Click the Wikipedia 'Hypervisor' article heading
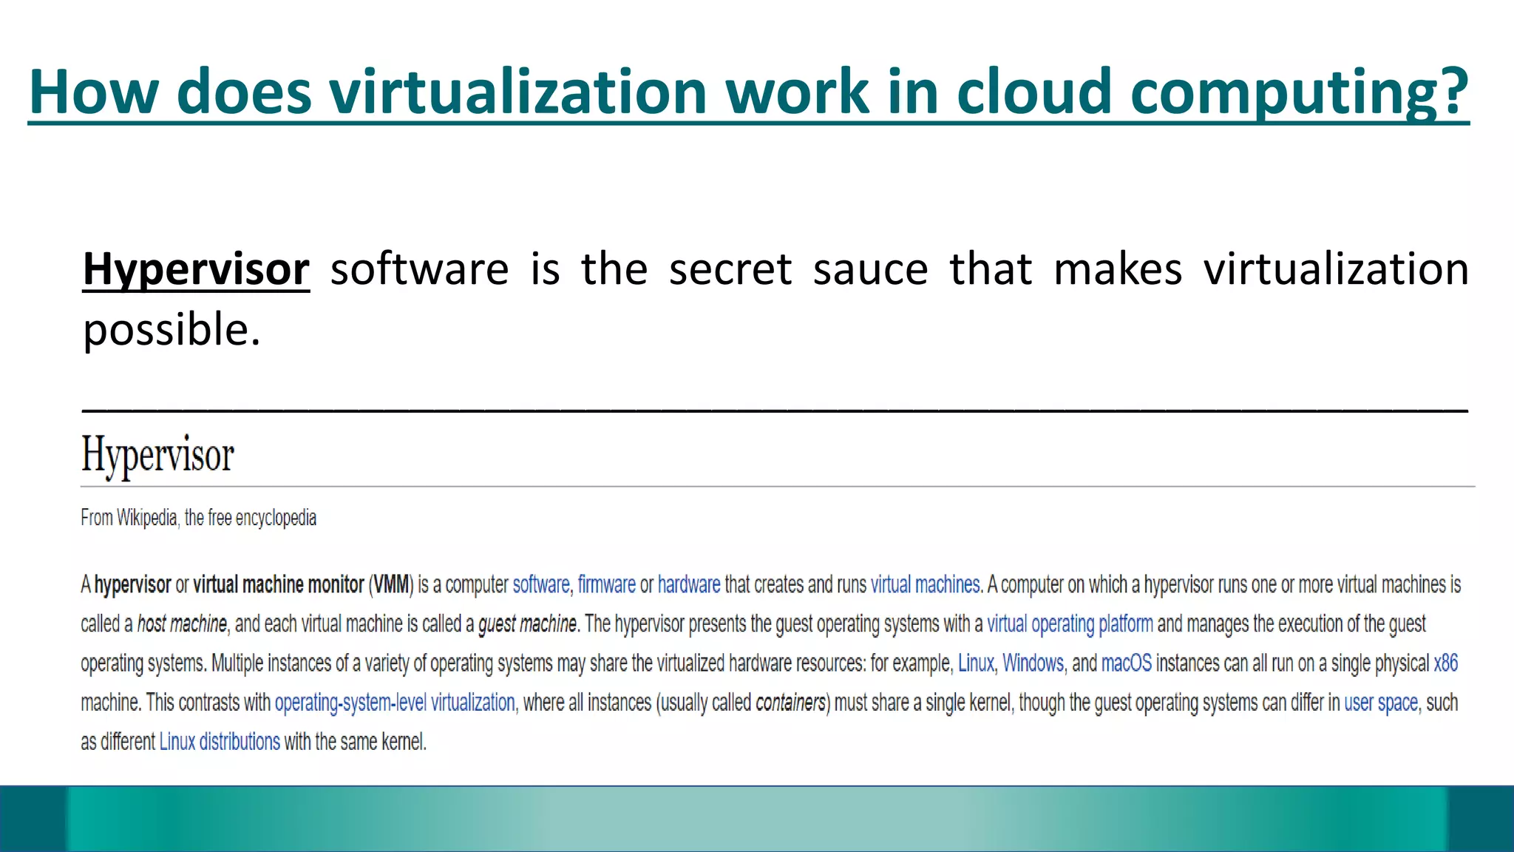1514x852 pixels. 157,454
